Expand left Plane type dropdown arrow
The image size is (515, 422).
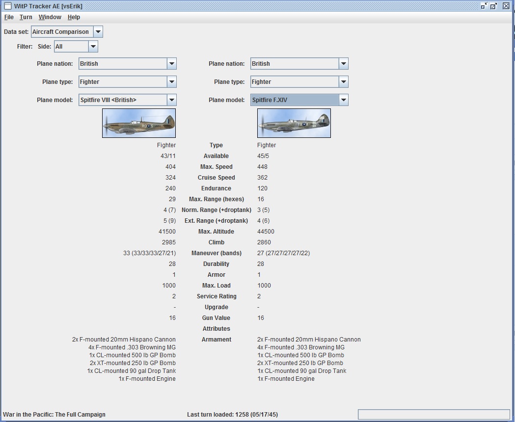coord(171,82)
